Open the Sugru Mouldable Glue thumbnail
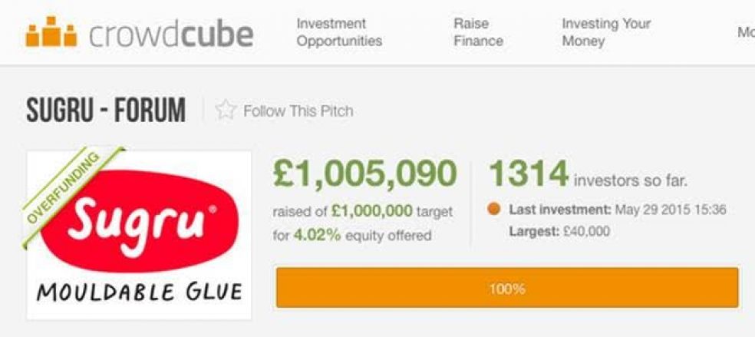The height and width of the screenshot is (337, 755). click(139, 236)
